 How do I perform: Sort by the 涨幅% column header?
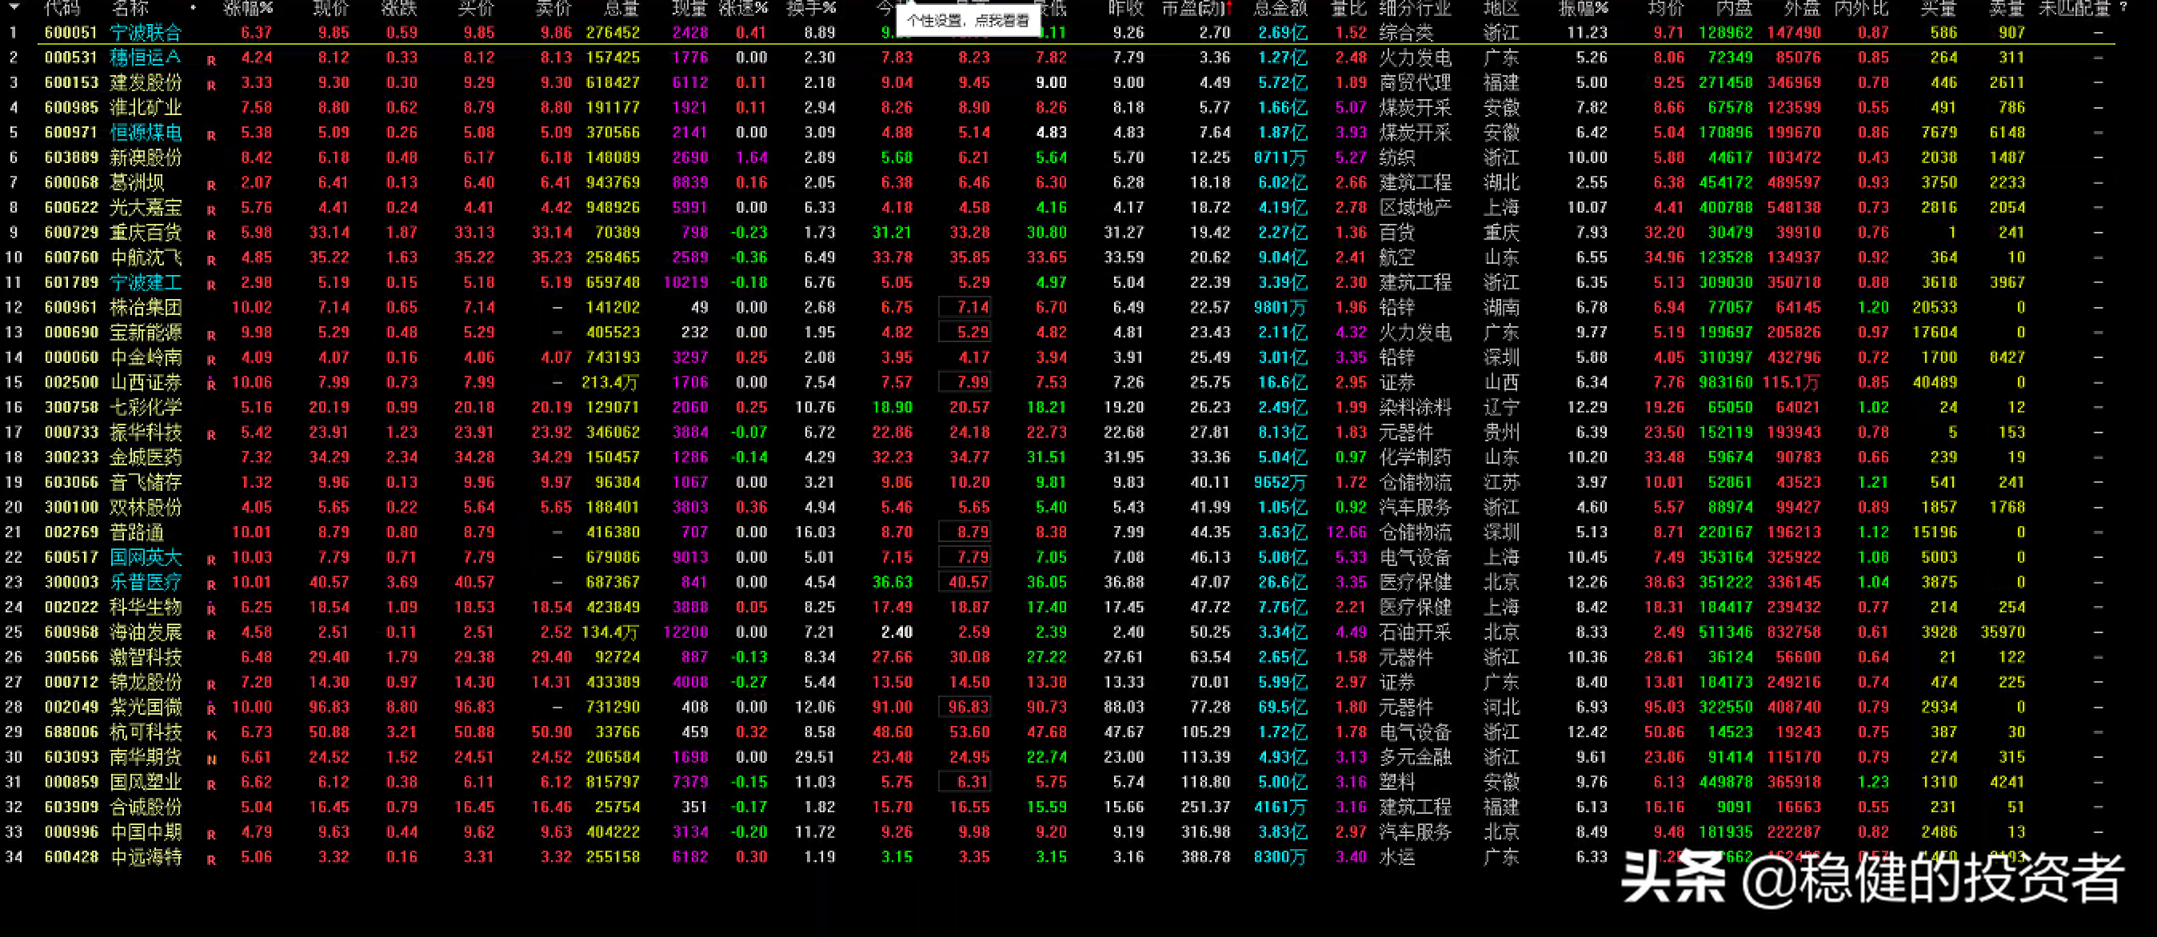(x=248, y=8)
